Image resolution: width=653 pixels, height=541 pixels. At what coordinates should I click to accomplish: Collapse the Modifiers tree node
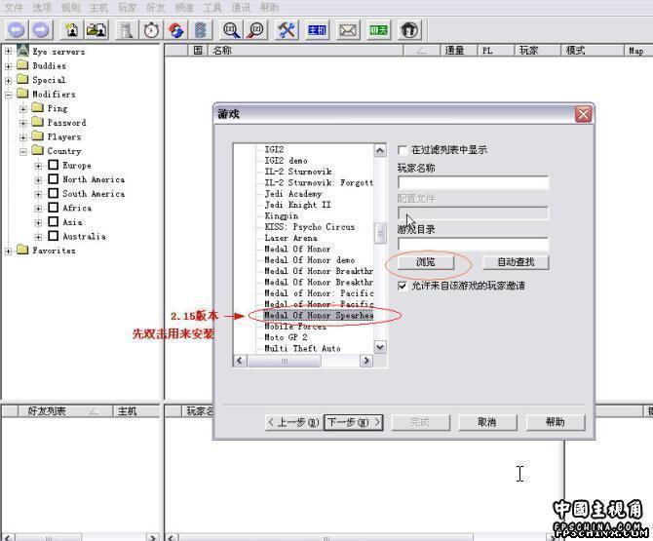(x=8, y=95)
